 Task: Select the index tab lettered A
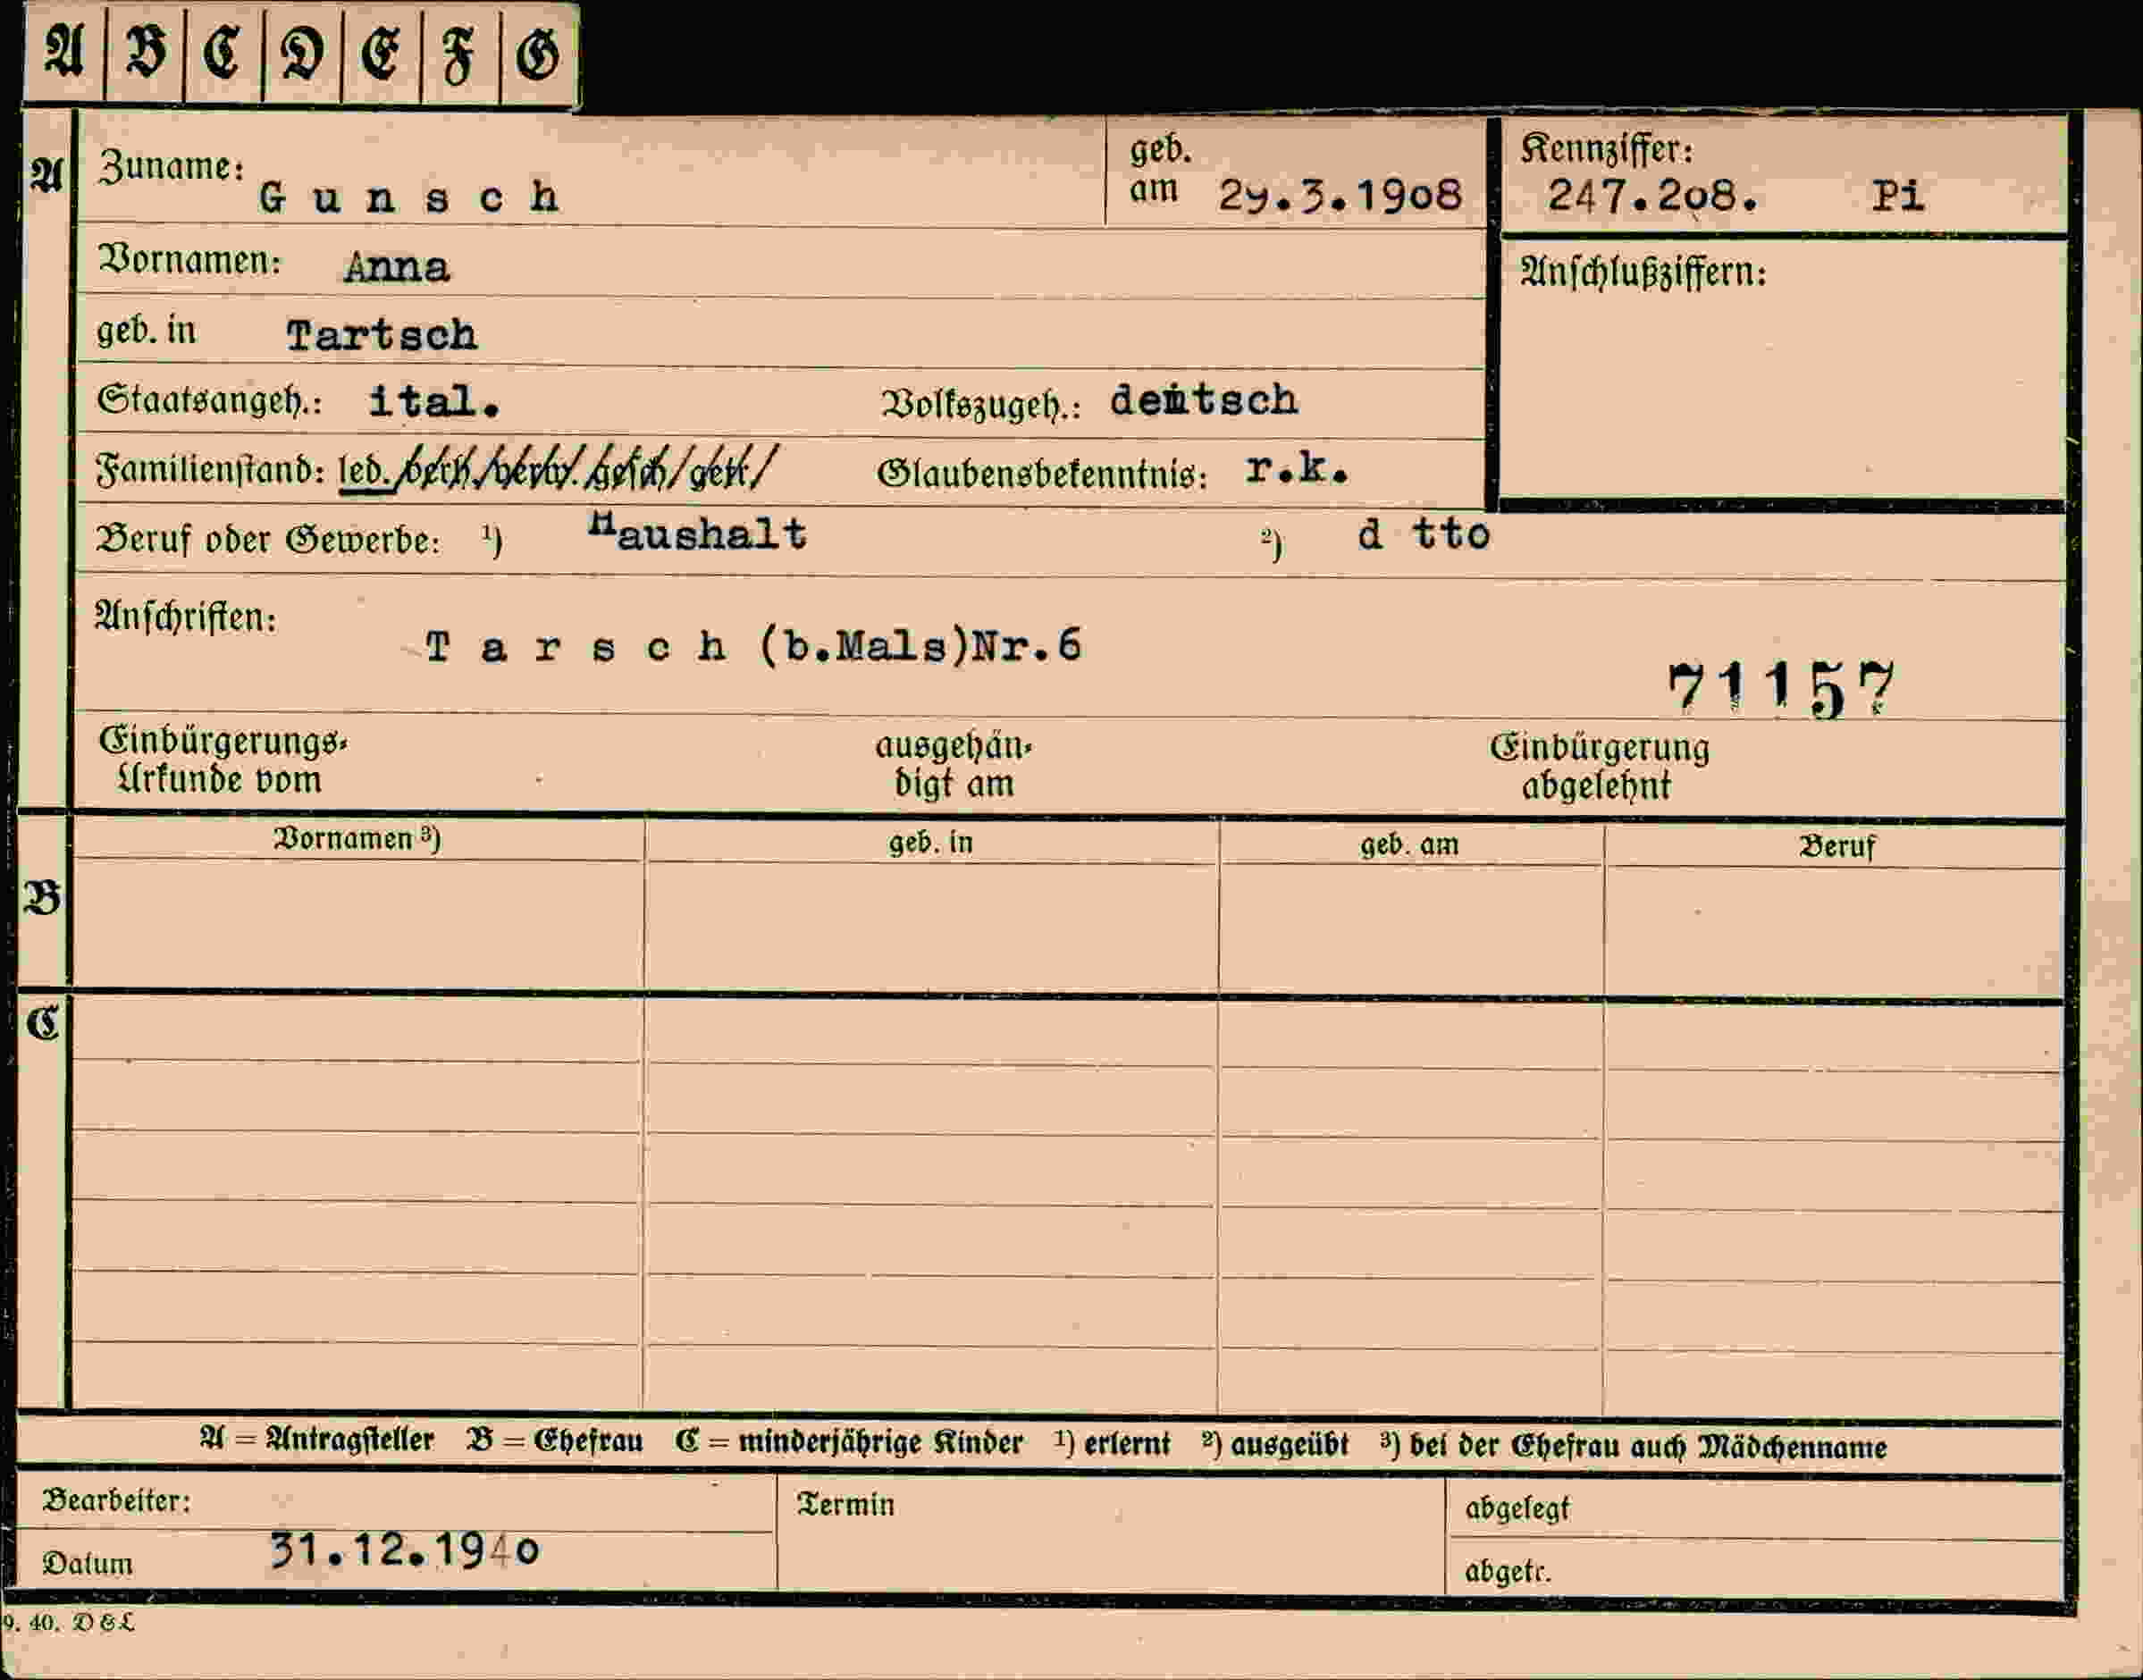64,53
